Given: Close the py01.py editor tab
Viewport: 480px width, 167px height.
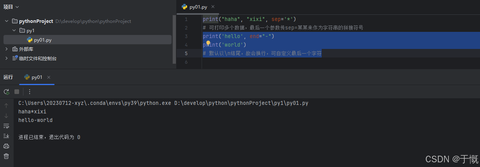Looking at the screenshot, I should coord(213,7).
